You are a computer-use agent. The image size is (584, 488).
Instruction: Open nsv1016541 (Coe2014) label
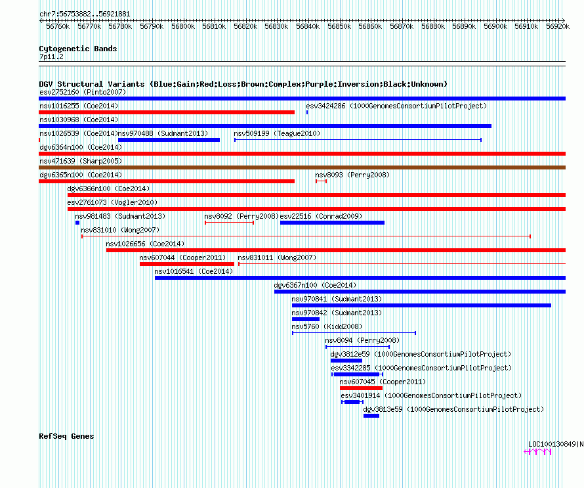tap(194, 271)
